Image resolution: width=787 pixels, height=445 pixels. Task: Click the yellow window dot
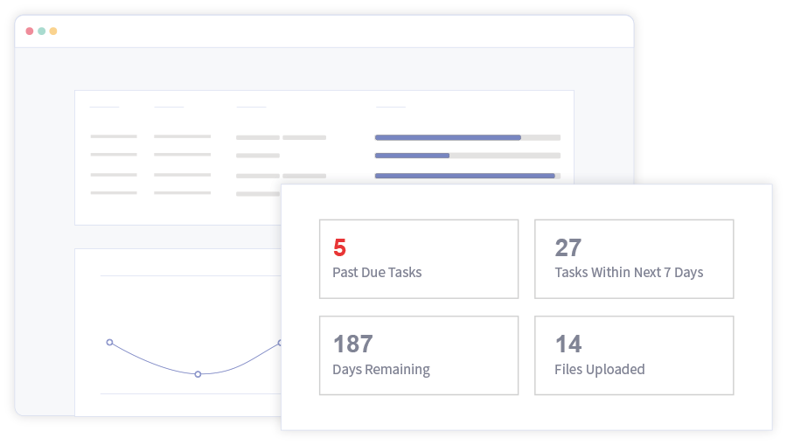(53, 31)
